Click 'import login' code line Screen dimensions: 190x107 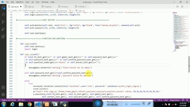pos(31,49)
